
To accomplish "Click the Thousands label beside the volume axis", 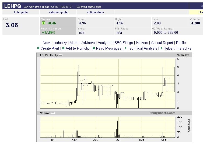I will 189,126.
